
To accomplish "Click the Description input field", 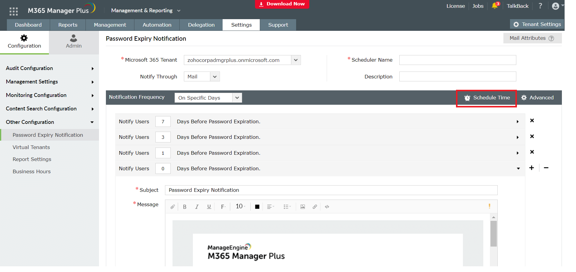I will (457, 77).
